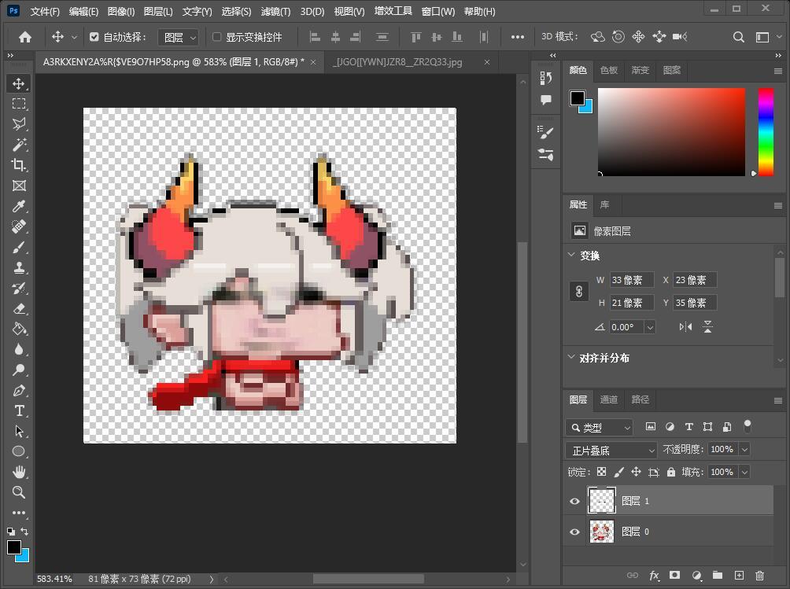
Task: Hide 图层 1 using its eye icon
Action: click(x=574, y=501)
